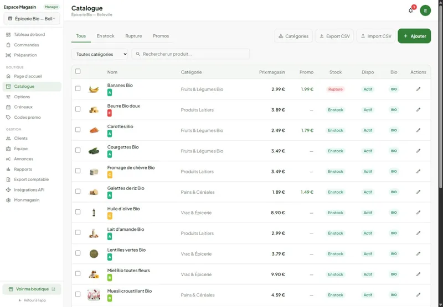Screen dimensions: 443x307
Task: Open Export comptable in sidebar
Action: pyautogui.click(x=32, y=179)
